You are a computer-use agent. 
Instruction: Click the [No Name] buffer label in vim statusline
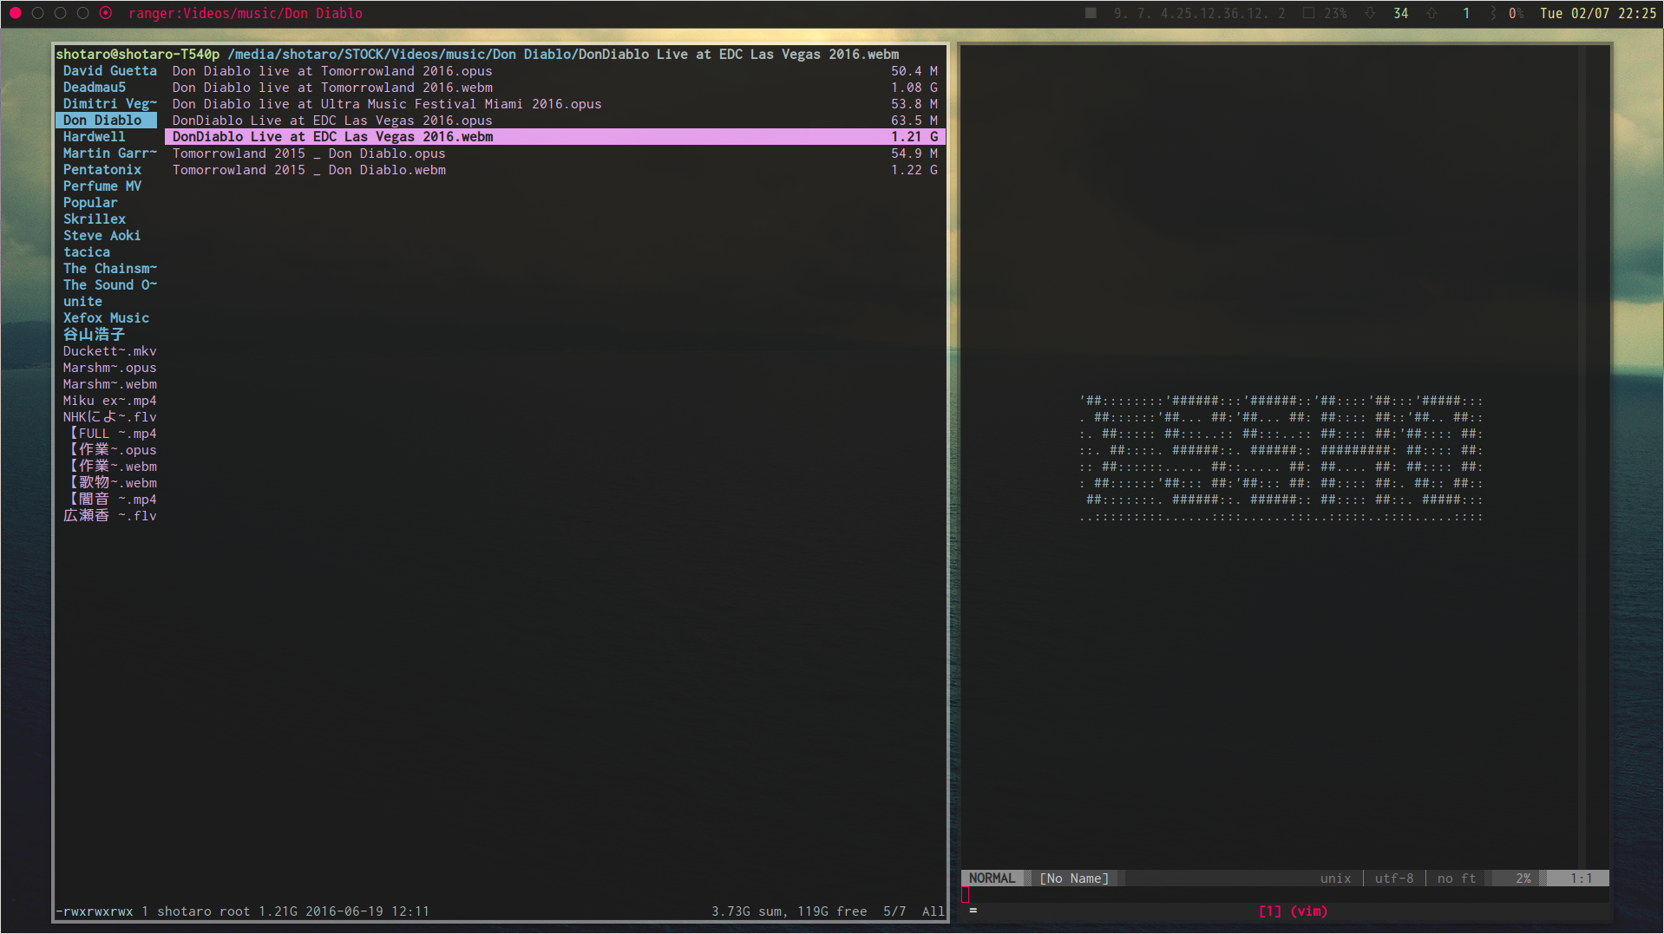(1076, 878)
